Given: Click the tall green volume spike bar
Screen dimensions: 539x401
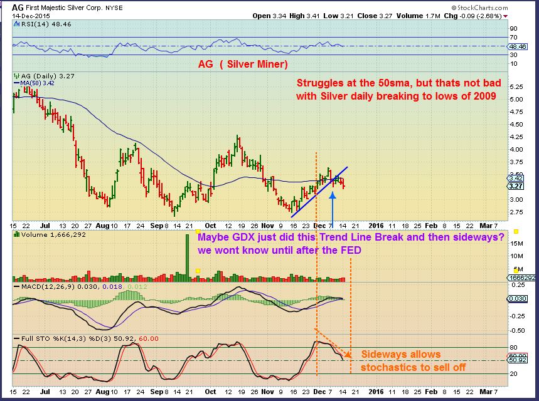Looking at the screenshot, I should (188, 258).
